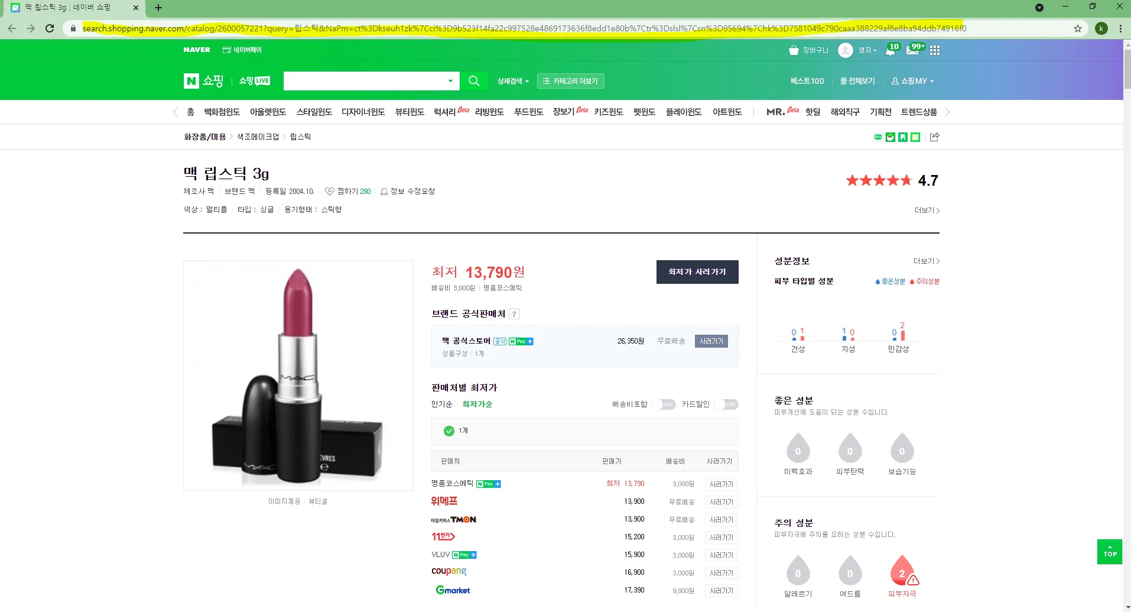Toggle the 1개 option check mark

[x=449, y=431]
